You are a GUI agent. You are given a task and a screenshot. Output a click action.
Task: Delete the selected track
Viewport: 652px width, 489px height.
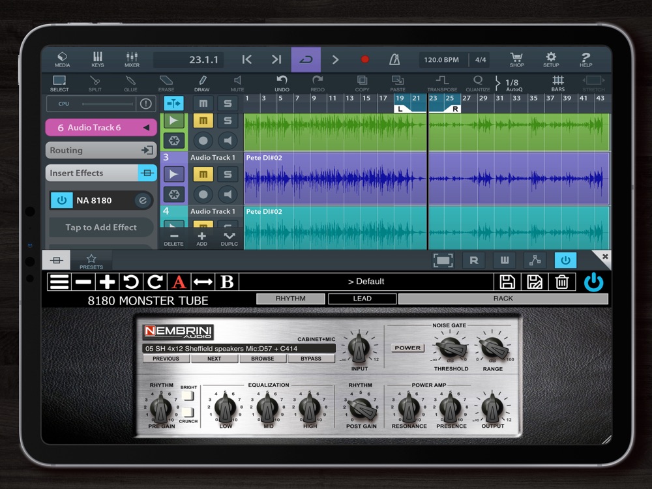point(173,239)
